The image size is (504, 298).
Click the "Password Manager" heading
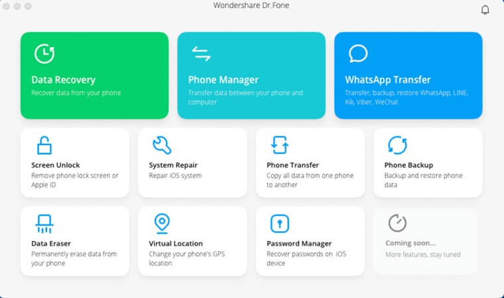[x=299, y=244]
